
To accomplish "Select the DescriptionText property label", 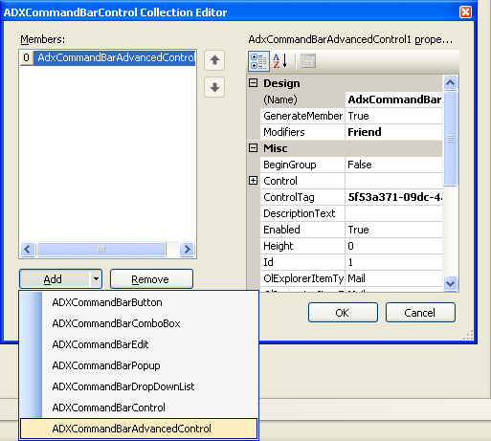I will (302, 213).
